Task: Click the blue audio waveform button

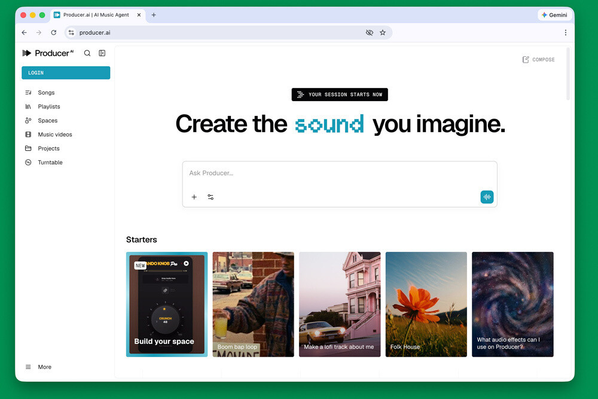Action: coord(487,197)
